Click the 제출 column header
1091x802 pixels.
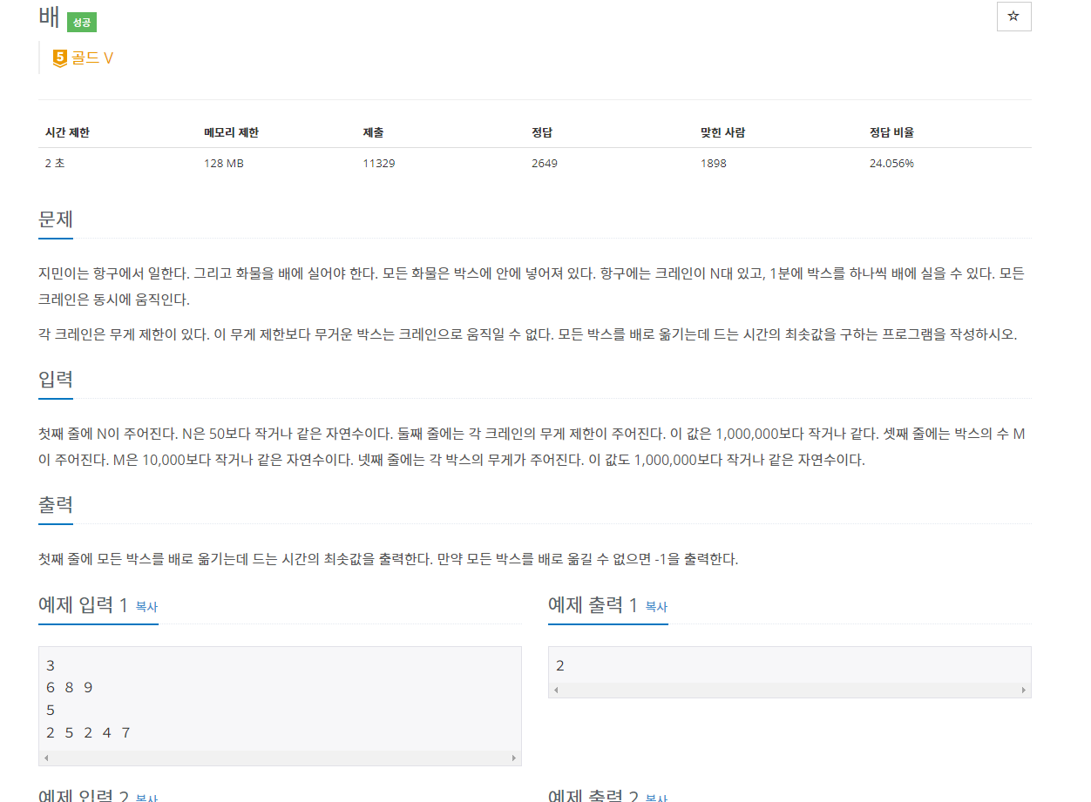click(x=373, y=132)
